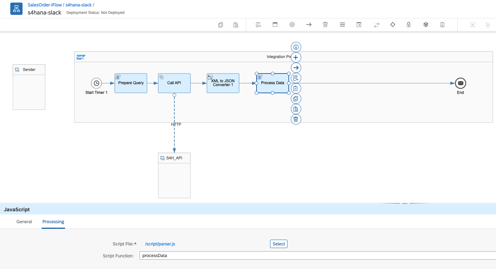Image resolution: width=496 pixels, height=269 pixels.
Task: Click the Copy icon in the top toolbar
Action: tap(220, 25)
